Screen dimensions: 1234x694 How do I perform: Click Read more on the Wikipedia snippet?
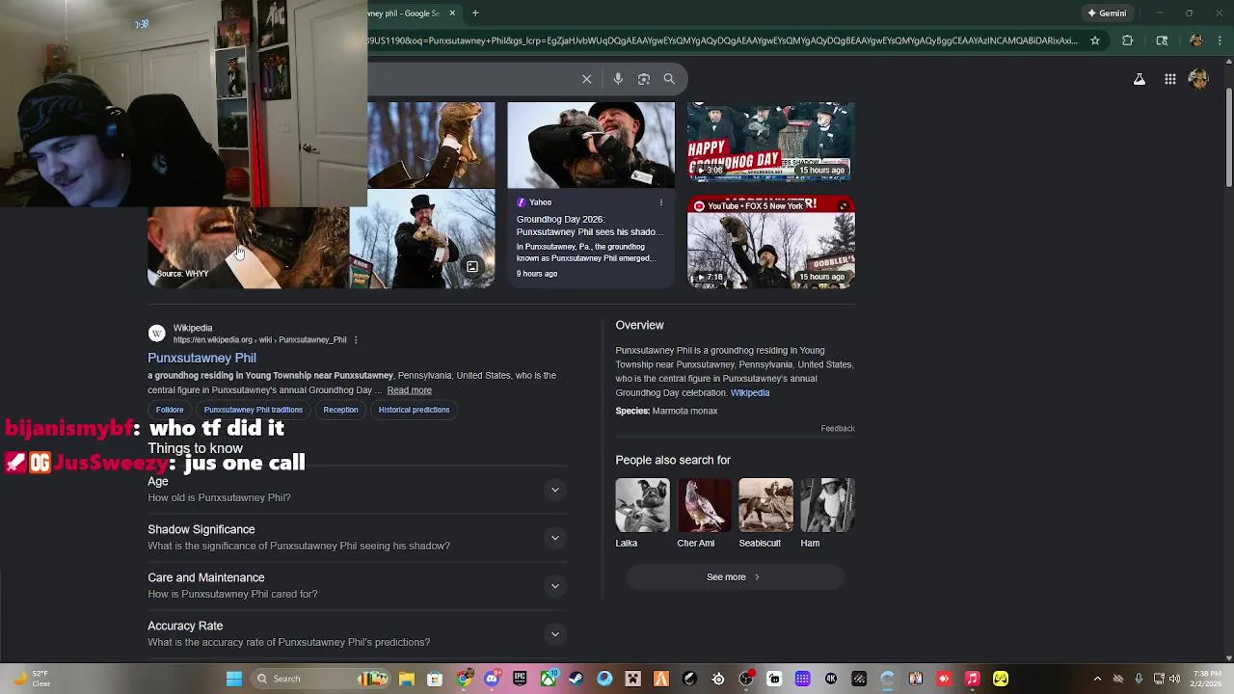tap(409, 390)
